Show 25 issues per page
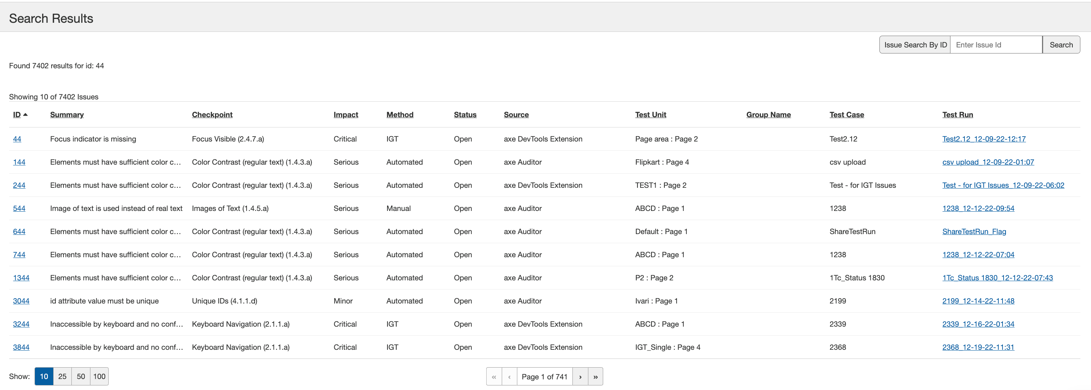Viewport: 1091px width, 390px height. [x=62, y=376]
